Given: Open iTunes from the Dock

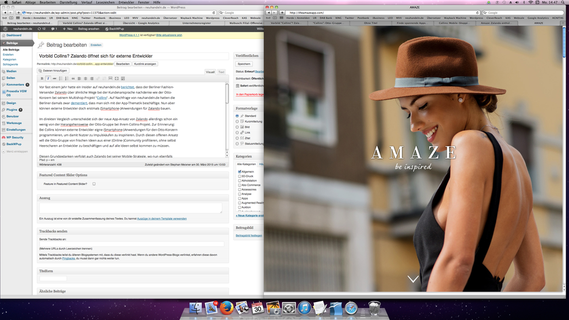Looking at the screenshot, I should [305, 308].
